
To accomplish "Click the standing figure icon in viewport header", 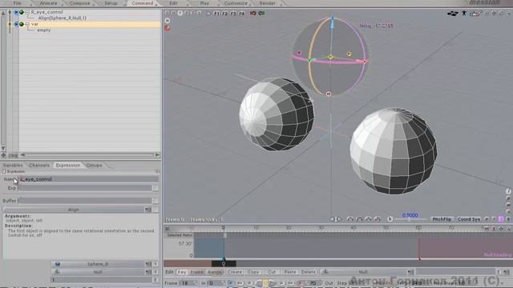I will pyautogui.click(x=464, y=14).
